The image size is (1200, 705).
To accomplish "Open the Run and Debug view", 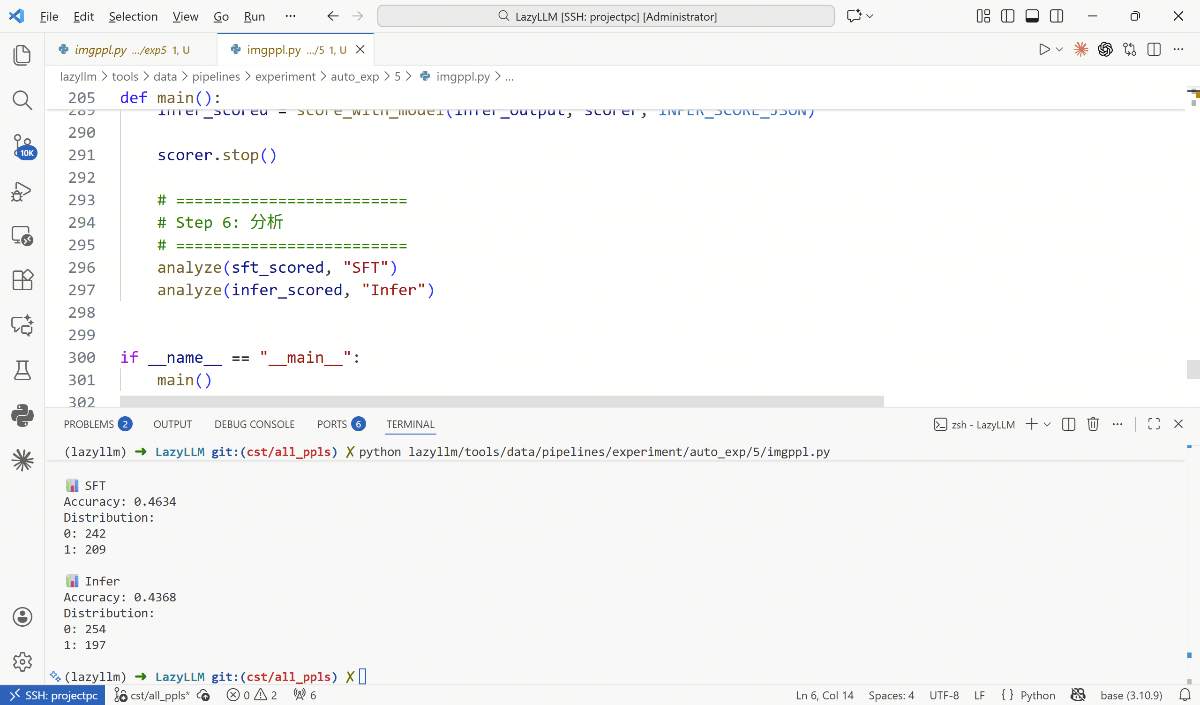I will point(22,191).
